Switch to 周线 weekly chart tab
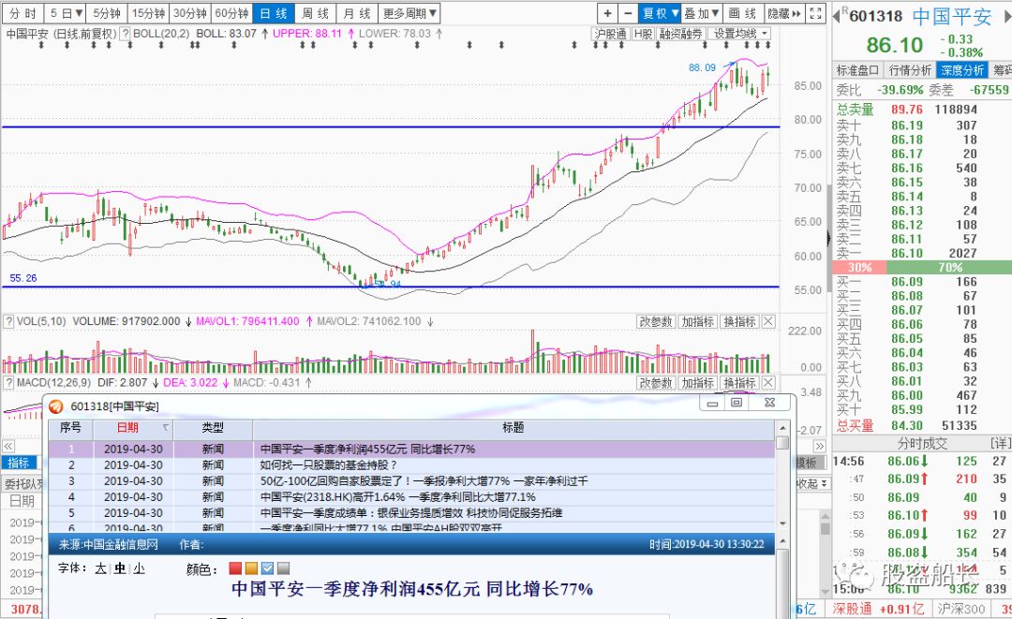The width and height of the screenshot is (1012, 619). click(x=315, y=13)
